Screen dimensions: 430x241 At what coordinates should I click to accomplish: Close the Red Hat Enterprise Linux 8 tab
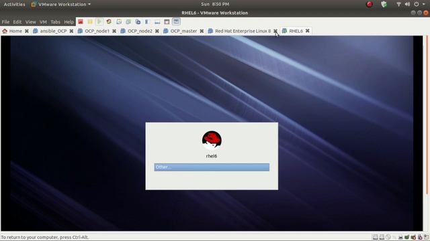pyautogui.click(x=275, y=31)
